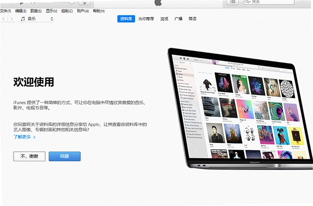Image resolution: width=313 pixels, height=206 pixels.
Task: Click the forward navigation arrow
Action: [x=12, y=19]
